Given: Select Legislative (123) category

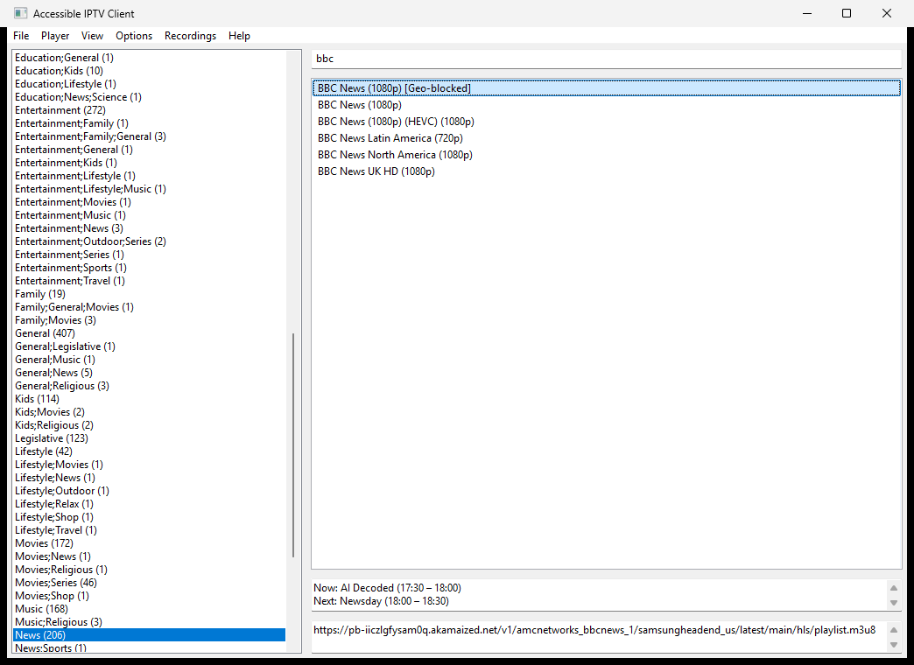Looking at the screenshot, I should pos(149,438).
